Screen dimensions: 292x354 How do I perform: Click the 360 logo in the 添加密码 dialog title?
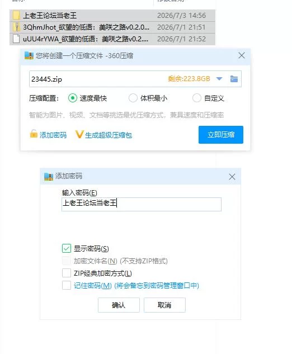coord(49,177)
